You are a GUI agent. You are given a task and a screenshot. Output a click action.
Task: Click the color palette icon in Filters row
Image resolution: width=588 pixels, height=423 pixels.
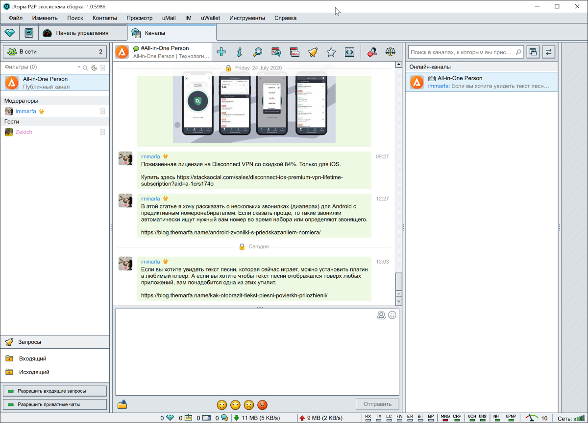pyautogui.click(x=93, y=68)
